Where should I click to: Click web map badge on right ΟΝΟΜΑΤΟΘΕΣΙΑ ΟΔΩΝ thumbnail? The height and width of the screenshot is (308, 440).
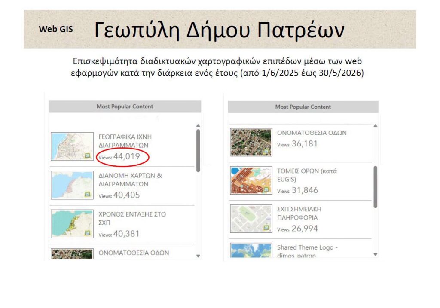tap(266, 151)
